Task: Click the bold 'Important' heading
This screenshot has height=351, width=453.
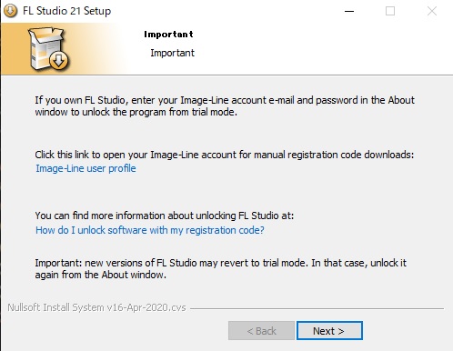Action: point(168,35)
